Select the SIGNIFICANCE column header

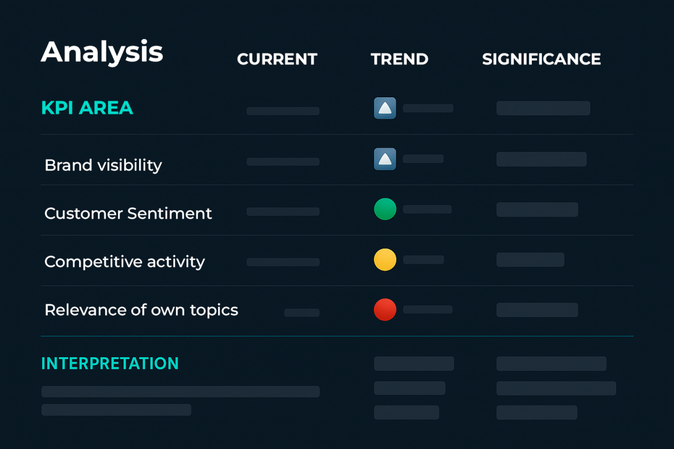pyautogui.click(x=541, y=59)
